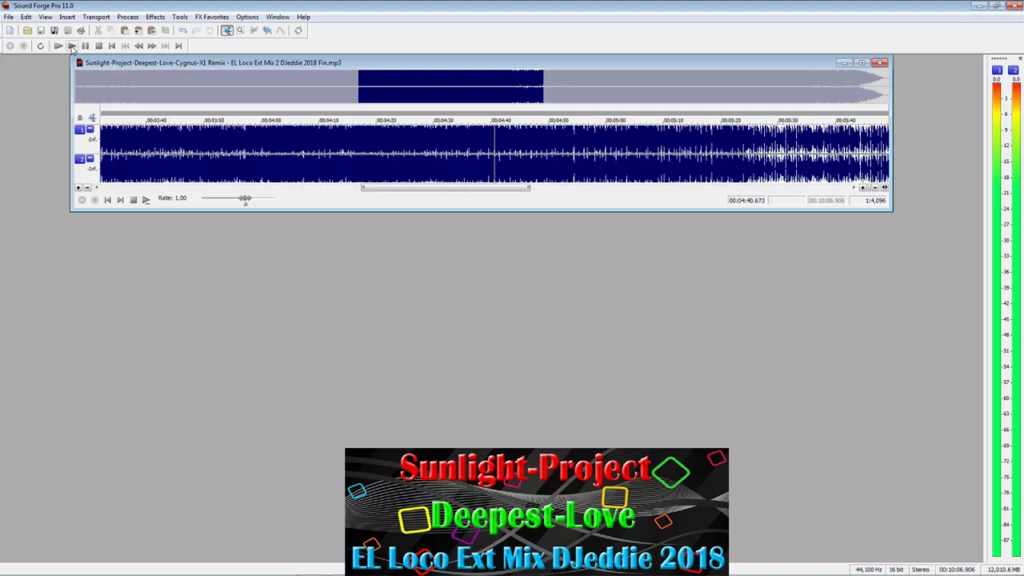Click the Paste clipboard icon

point(125,30)
